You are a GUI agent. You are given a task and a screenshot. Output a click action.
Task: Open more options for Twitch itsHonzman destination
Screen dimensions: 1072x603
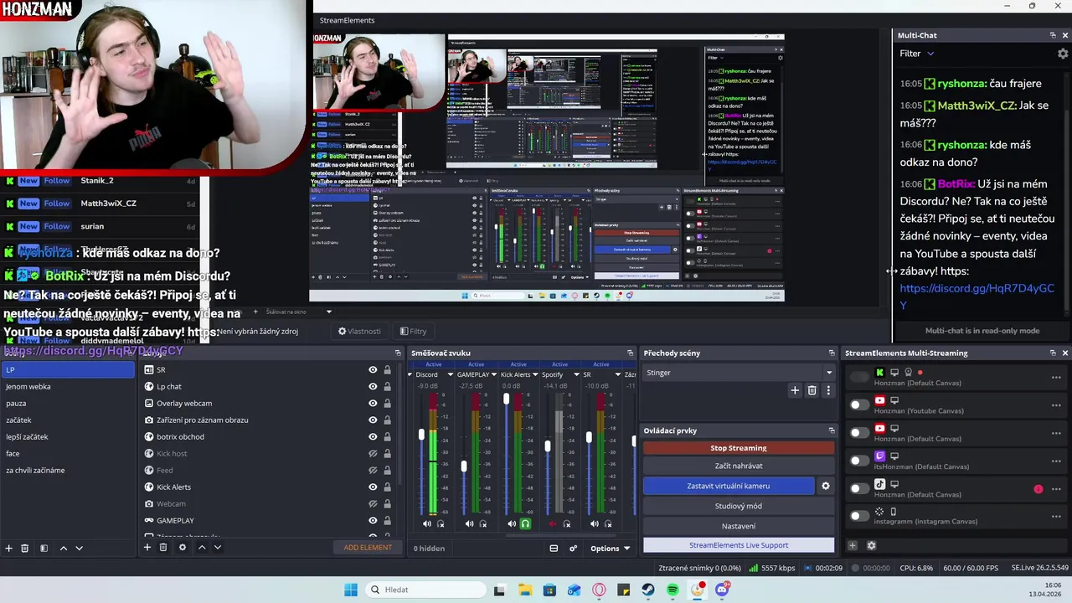[x=1056, y=461]
